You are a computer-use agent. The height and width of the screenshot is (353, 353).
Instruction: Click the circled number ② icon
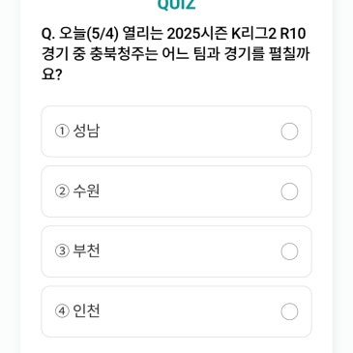point(62,191)
